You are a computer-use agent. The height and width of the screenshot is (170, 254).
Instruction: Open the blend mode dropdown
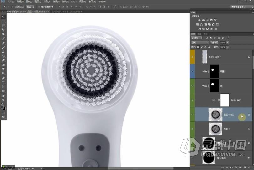tap(200, 43)
